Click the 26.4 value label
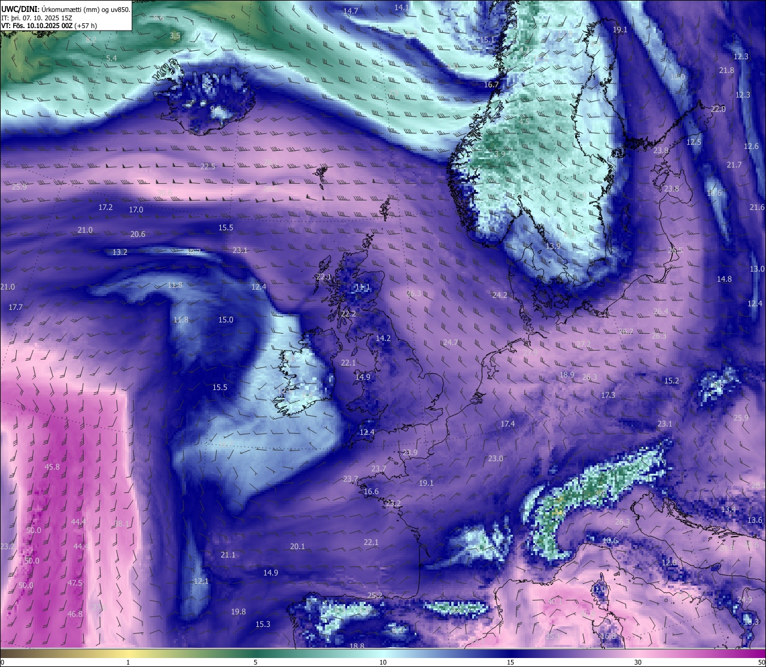Viewport: 766px width, 667px height. pyautogui.click(x=661, y=311)
